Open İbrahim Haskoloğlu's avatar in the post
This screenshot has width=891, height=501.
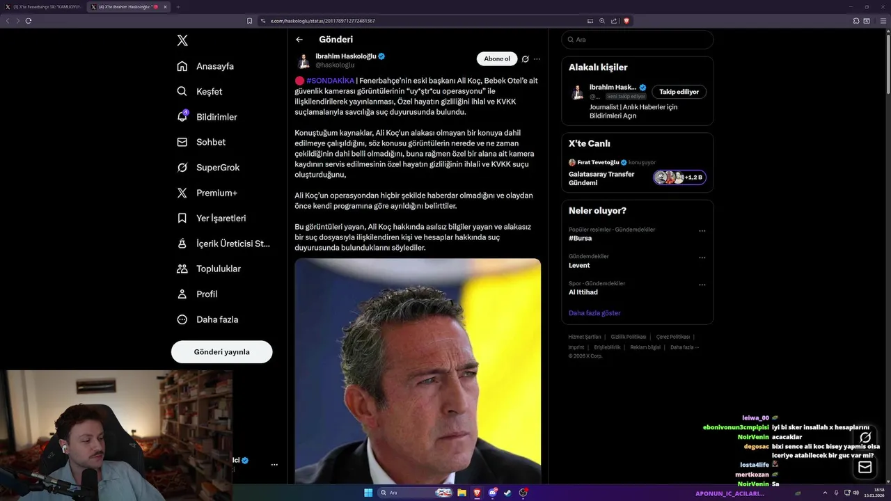pos(303,61)
